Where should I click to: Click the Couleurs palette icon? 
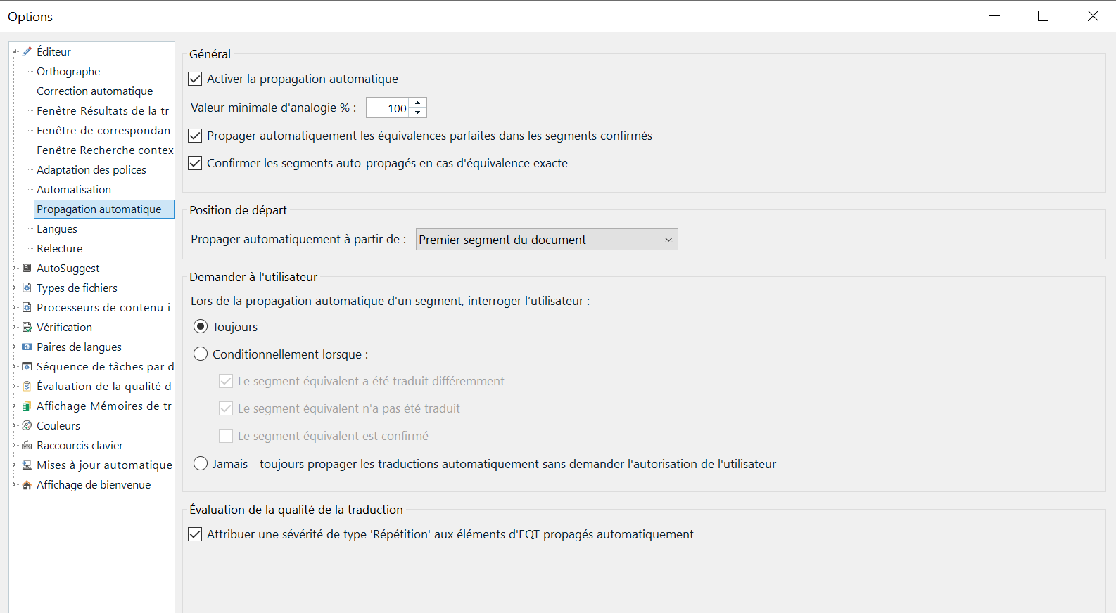[x=27, y=425]
